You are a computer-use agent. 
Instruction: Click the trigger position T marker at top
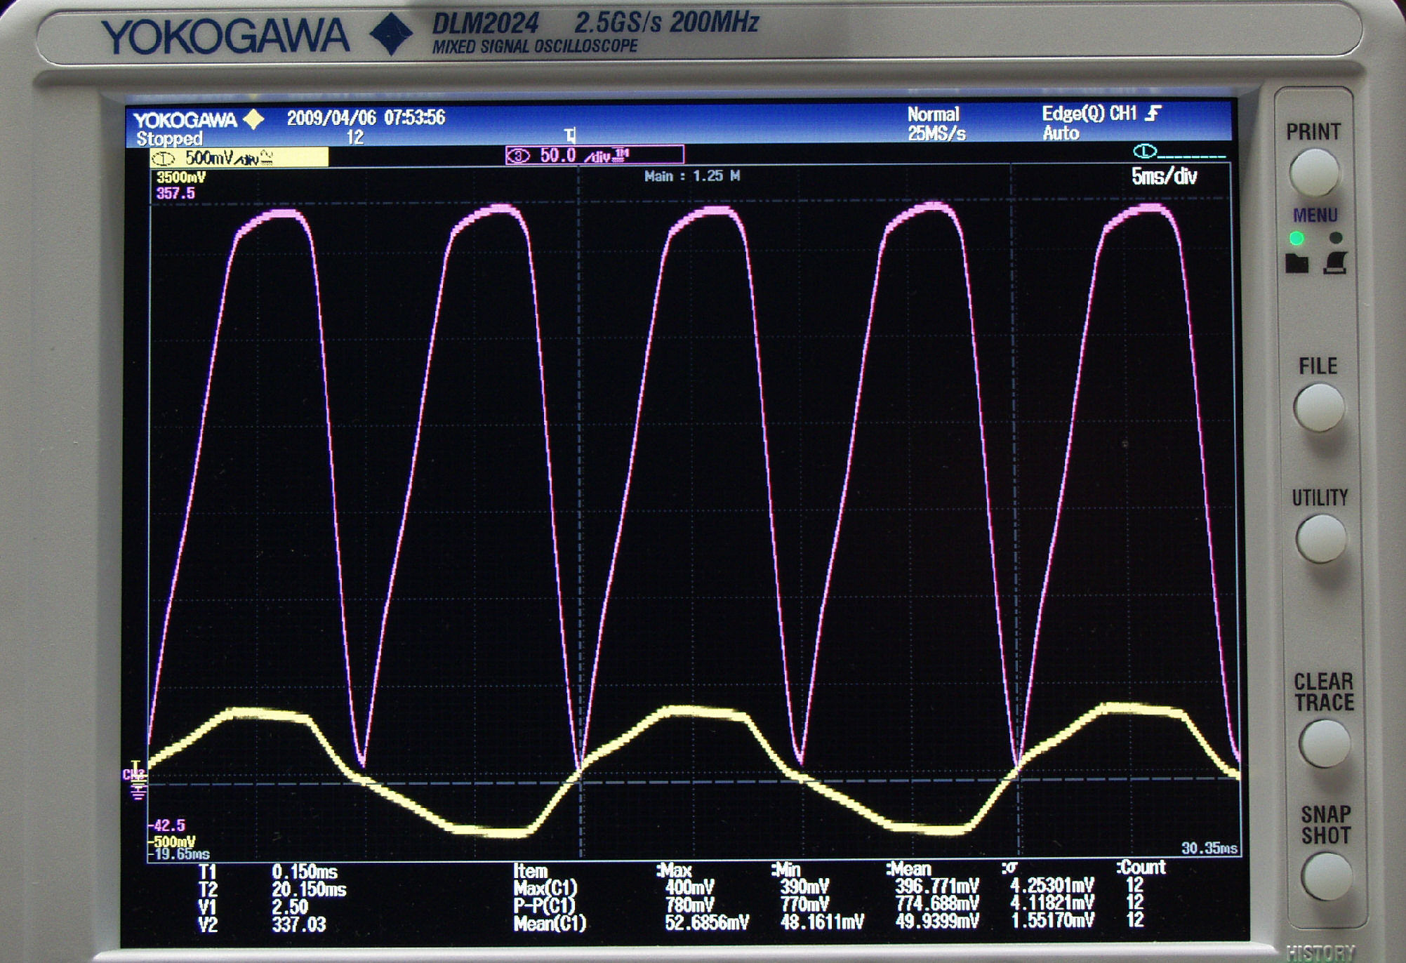coord(570,135)
